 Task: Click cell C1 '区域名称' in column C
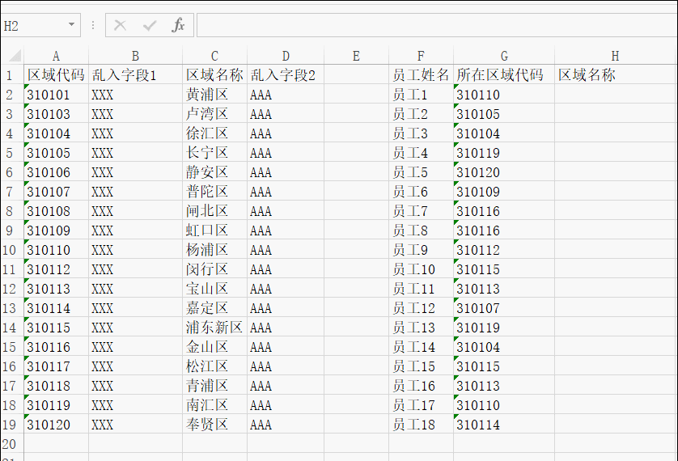point(215,74)
